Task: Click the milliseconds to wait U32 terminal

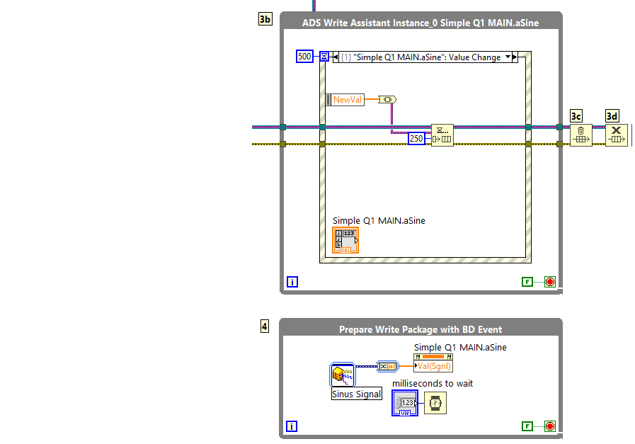Action: tap(404, 402)
